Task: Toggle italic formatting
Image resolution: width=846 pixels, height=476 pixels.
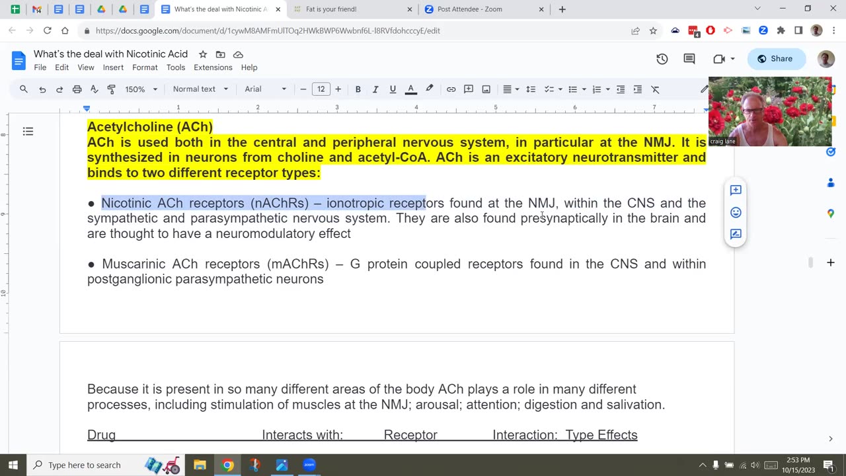Action: click(375, 89)
